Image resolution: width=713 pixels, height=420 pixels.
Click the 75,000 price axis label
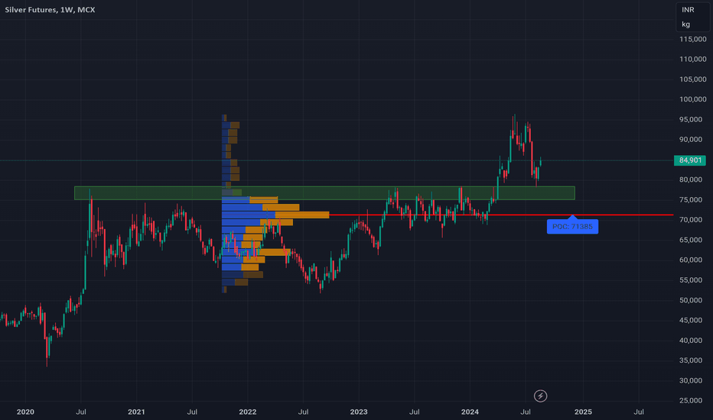[691, 200]
